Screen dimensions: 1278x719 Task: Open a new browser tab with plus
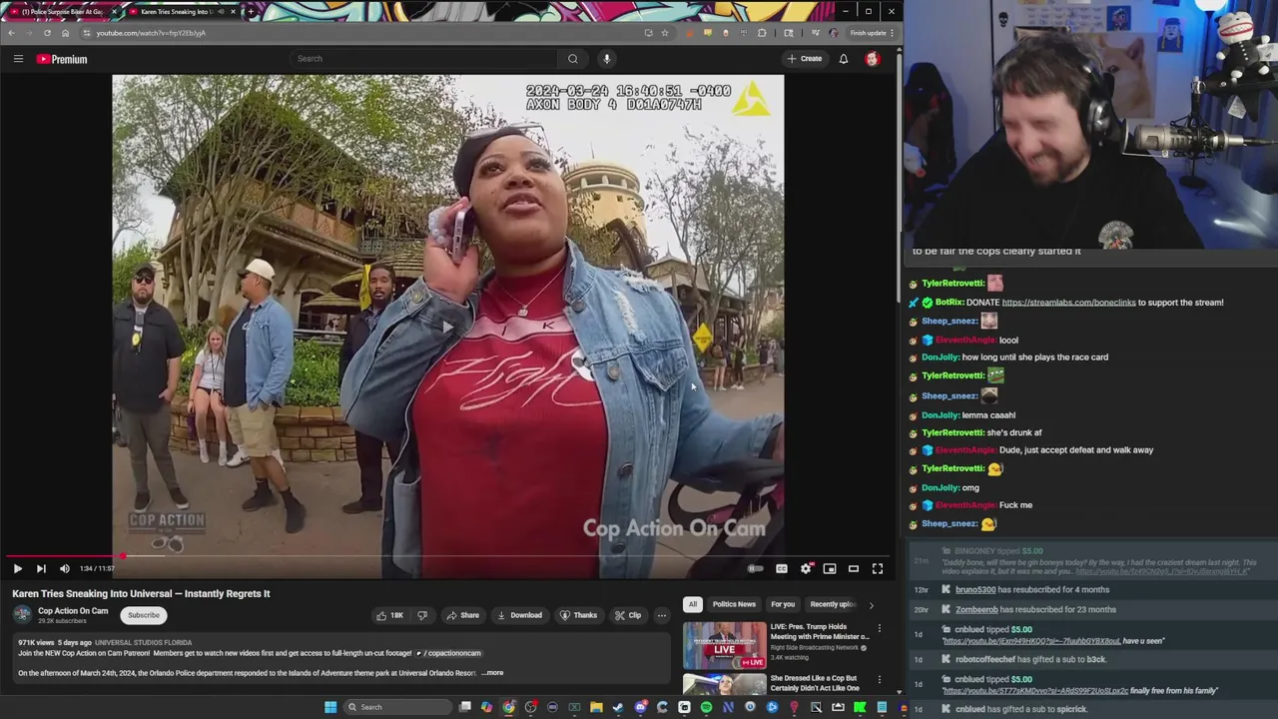point(251,12)
